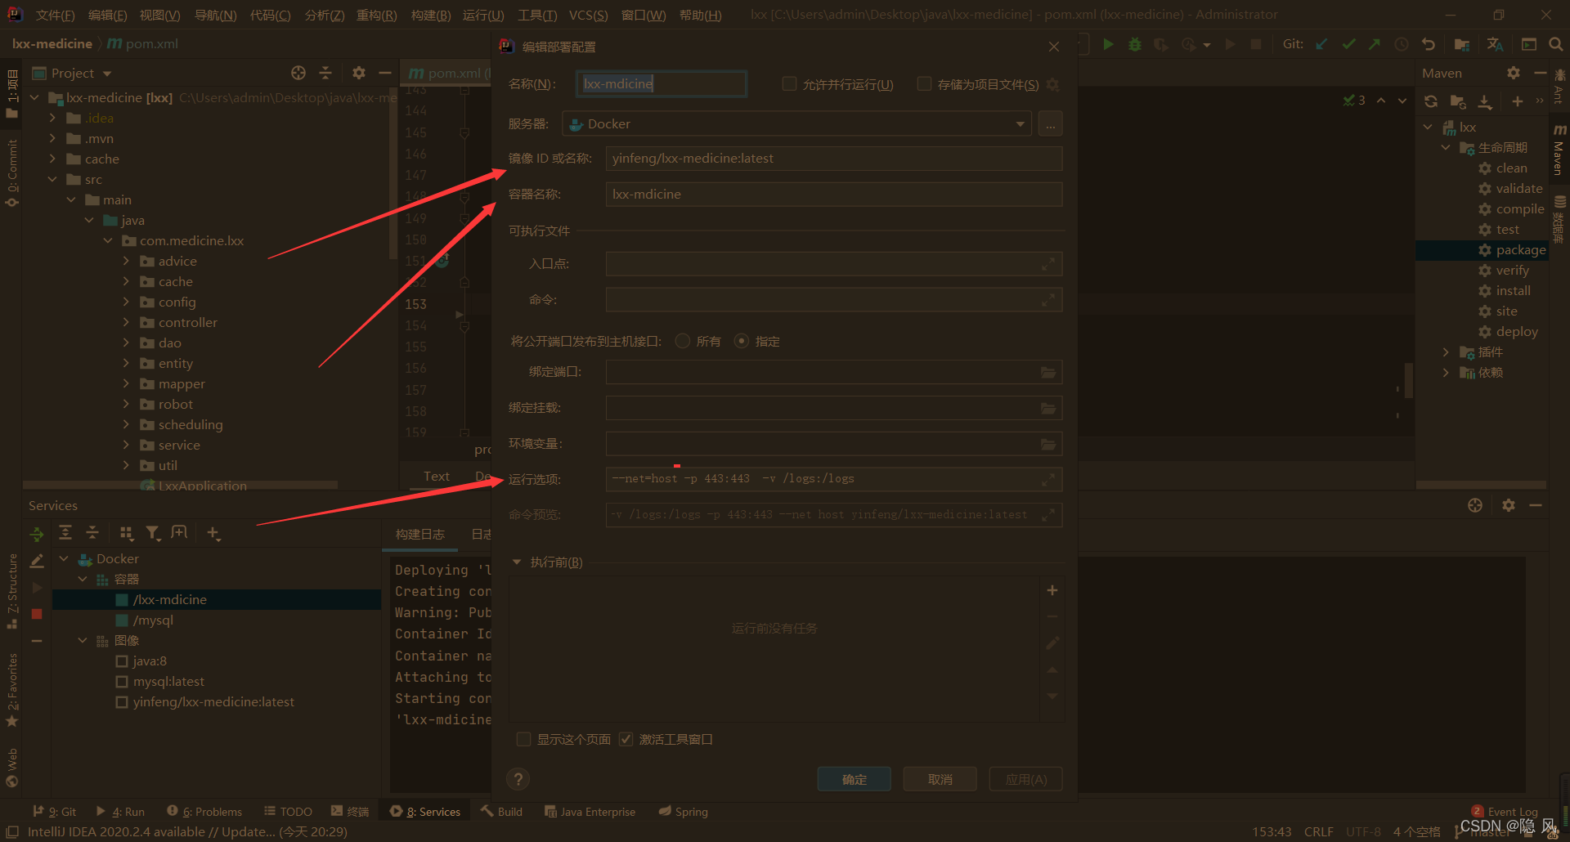Add before-launch task plus icon
This screenshot has height=842, width=1570.
point(1052,590)
